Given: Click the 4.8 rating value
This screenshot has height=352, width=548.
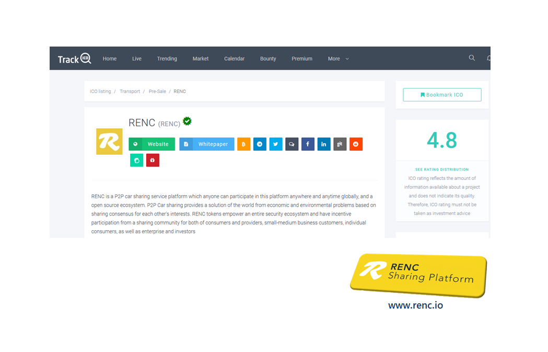Looking at the screenshot, I should click(442, 140).
